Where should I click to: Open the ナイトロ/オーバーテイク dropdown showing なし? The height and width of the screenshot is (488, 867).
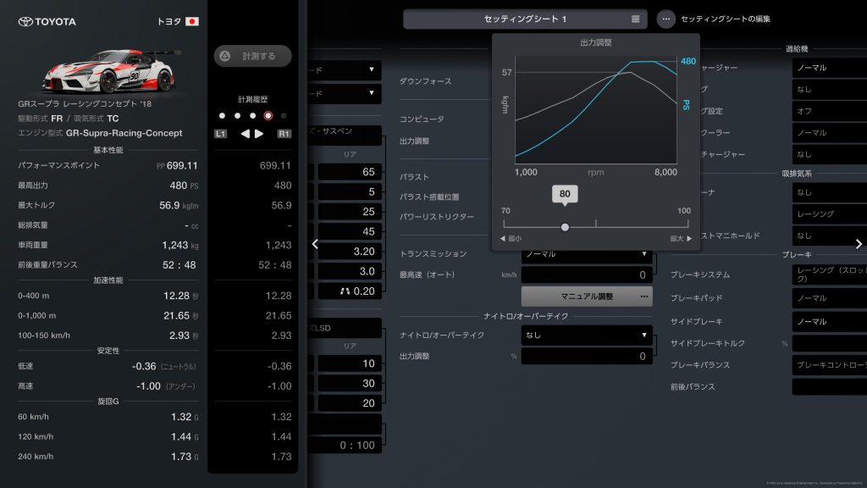587,335
